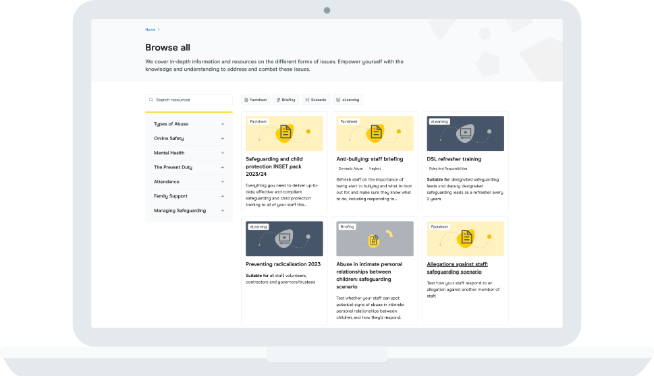Open the Family Support category
This screenshot has width=654, height=376.
coord(189,196)
